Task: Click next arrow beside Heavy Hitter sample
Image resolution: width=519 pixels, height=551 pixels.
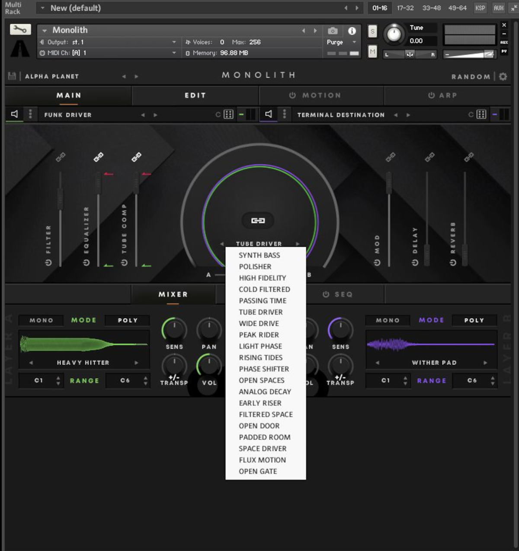Action: click(x=137, y=363)
